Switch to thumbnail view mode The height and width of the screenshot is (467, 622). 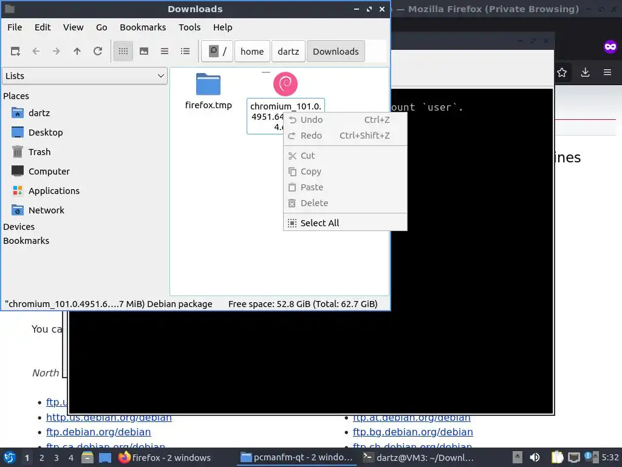(x=144, y=51)
